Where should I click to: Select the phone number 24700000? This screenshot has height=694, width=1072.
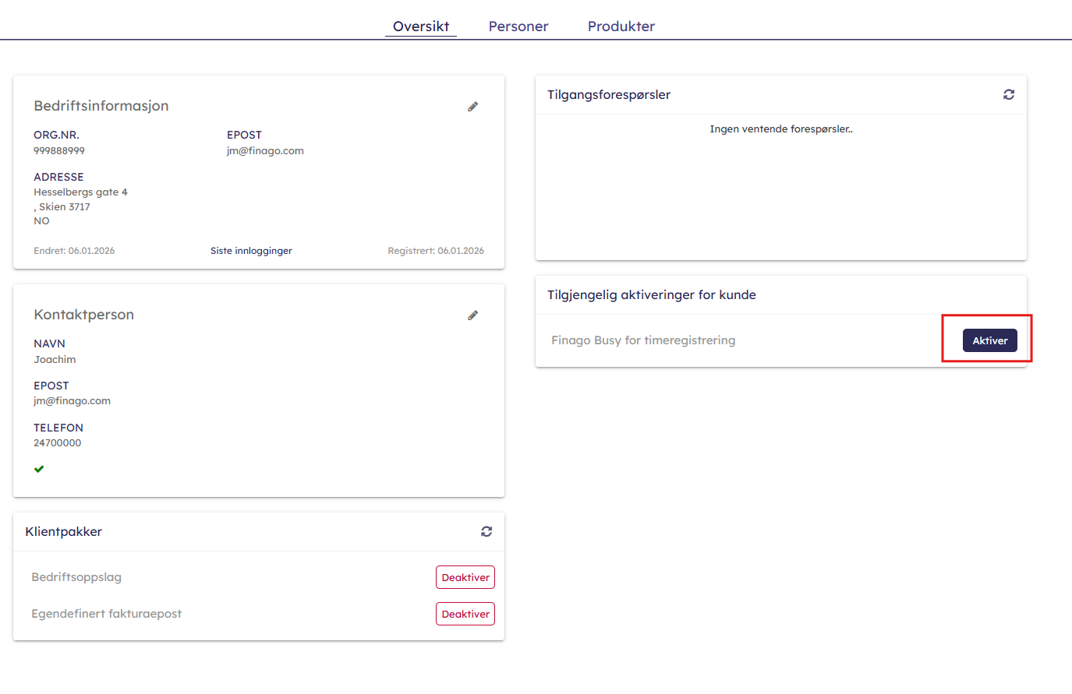pyautogui.click(x=57, y=443)
